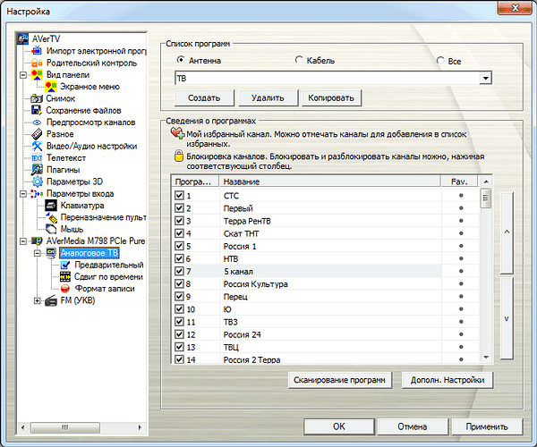537x447 pixels.
Task: Click the Отмена button
Action: [x=413, y=426]
